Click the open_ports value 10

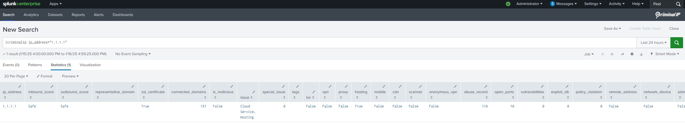(x=512, y=106)
